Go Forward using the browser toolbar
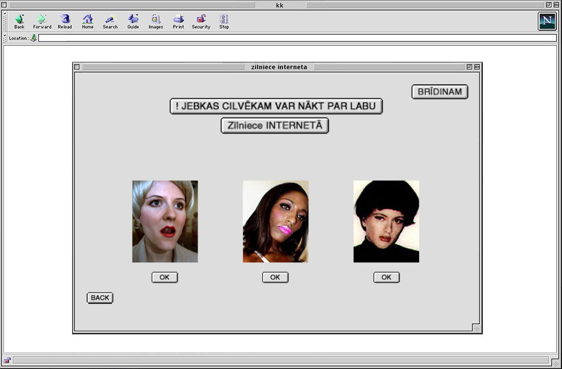This screenshot has width=562, height=369. (42, 22)
